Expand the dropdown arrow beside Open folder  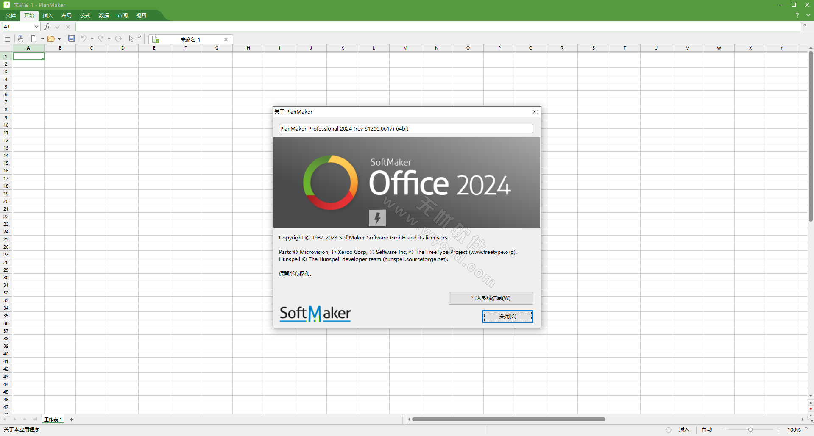tap(59, 39)
